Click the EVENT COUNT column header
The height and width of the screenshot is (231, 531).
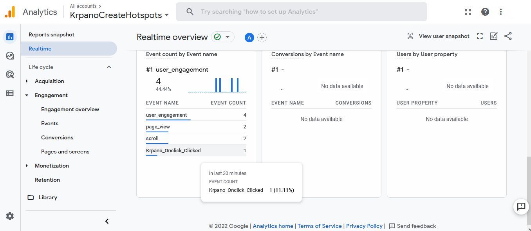point(228,103)
